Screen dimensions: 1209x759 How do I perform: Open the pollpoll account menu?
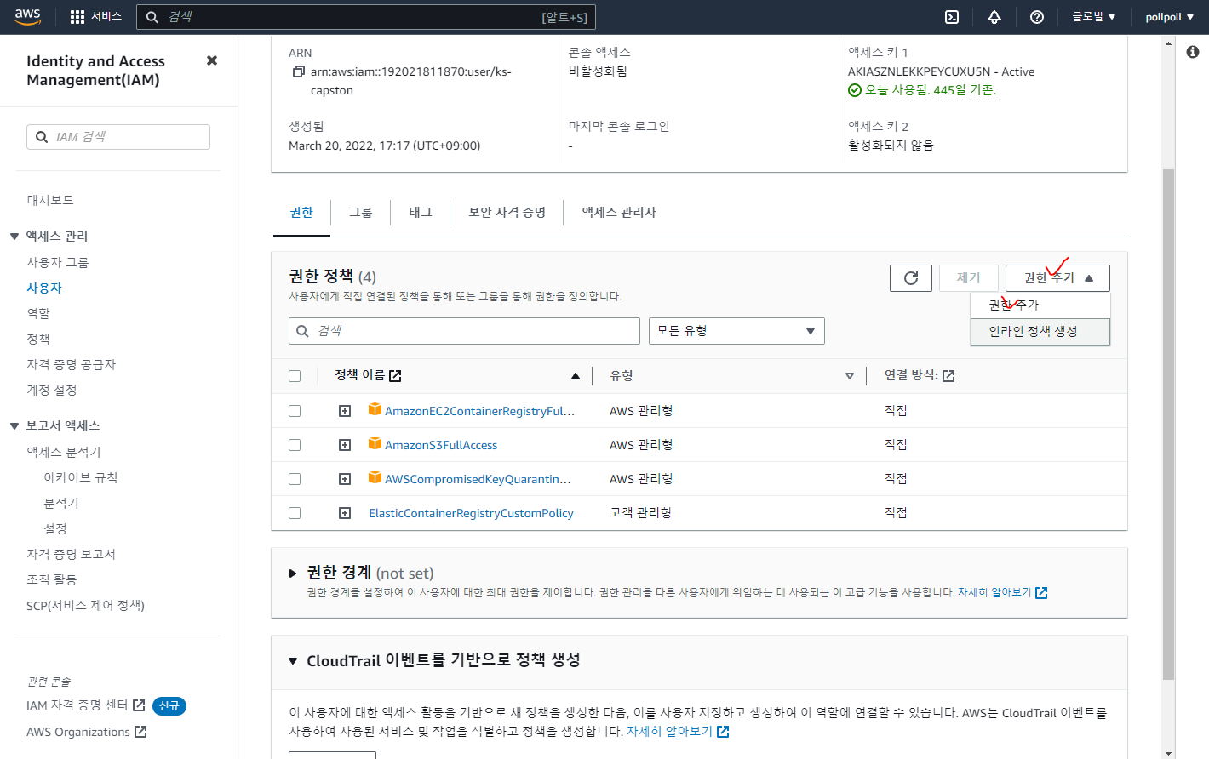tap(1169, 17)
